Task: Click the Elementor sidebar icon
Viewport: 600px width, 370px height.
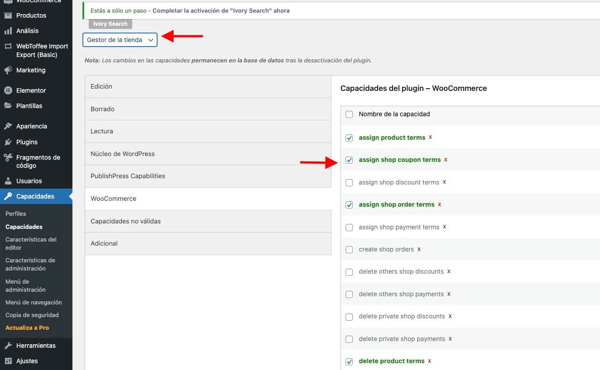Action: click(x=8, y=90)
